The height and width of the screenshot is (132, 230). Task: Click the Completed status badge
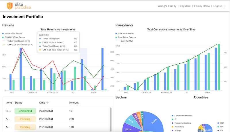(x=25, y=111)
